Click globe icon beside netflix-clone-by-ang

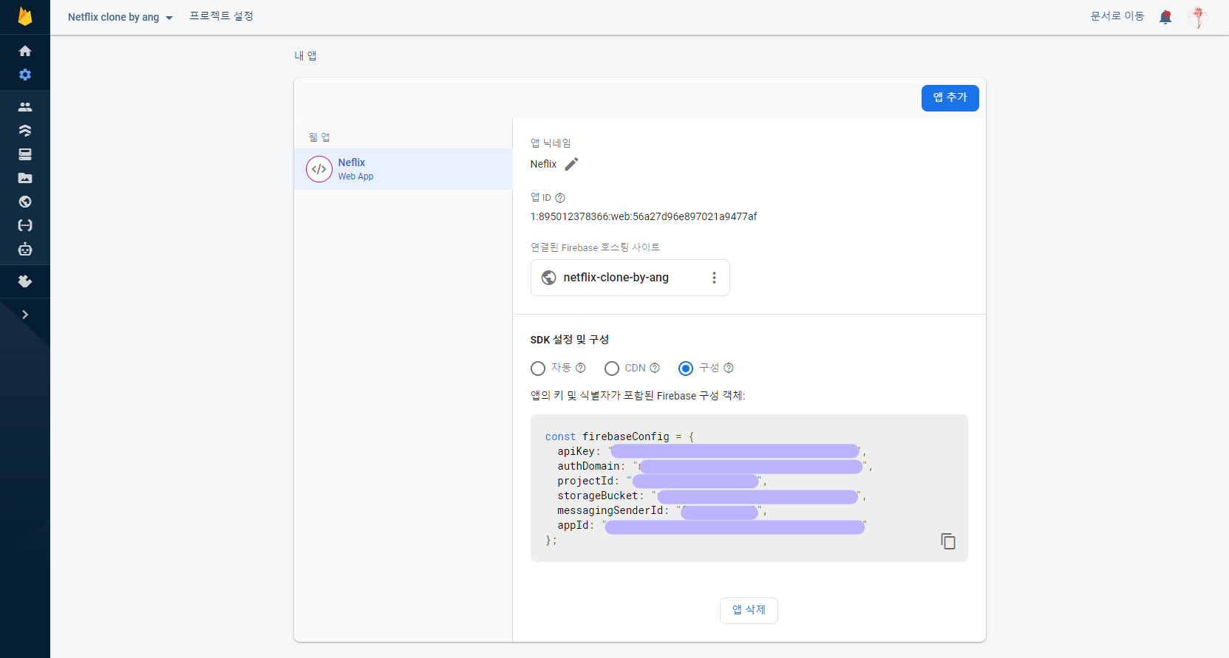pyautogui.click(x=548, y=278)
